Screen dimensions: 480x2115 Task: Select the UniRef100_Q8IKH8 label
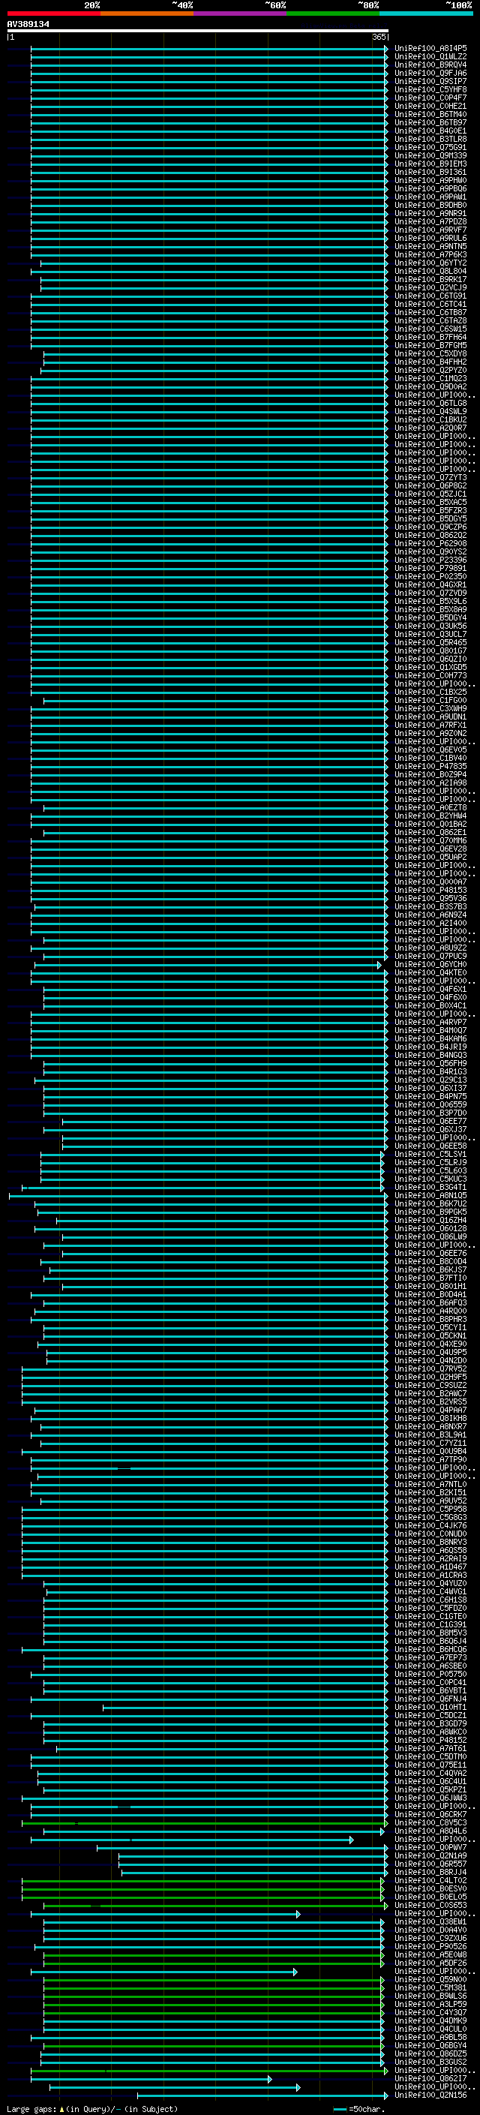430,1418
